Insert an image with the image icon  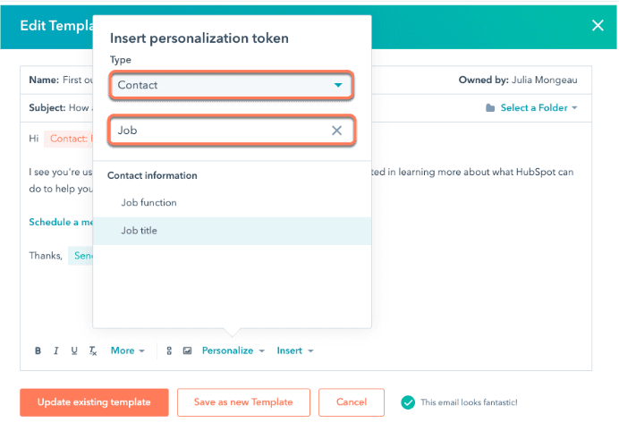coord(187,351)
